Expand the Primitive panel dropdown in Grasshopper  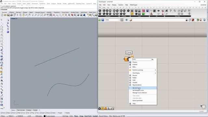tap(129, 16)
